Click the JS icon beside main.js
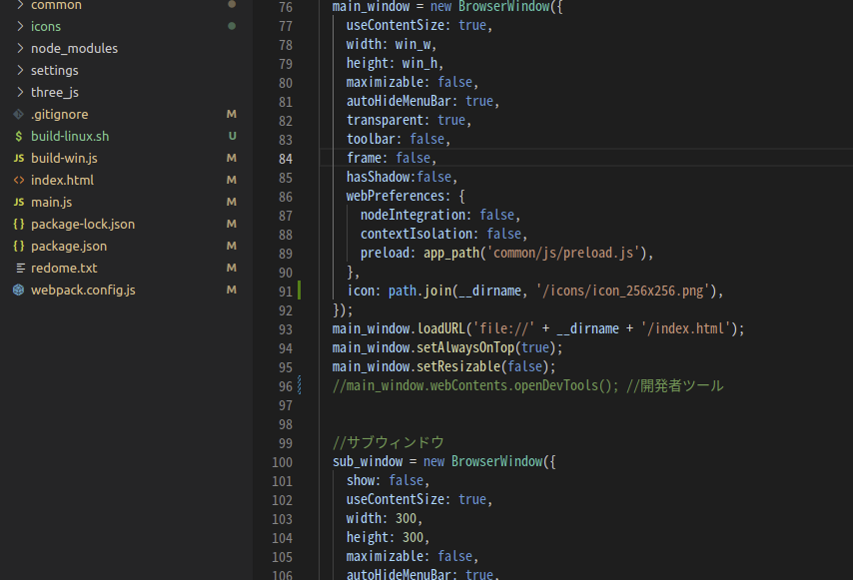This screenshot has width=853, height=580. point(19,203)
